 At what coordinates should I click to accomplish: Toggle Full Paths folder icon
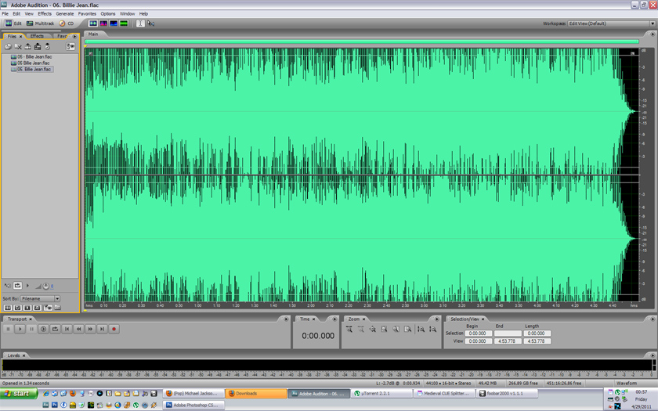coord(57,308)
